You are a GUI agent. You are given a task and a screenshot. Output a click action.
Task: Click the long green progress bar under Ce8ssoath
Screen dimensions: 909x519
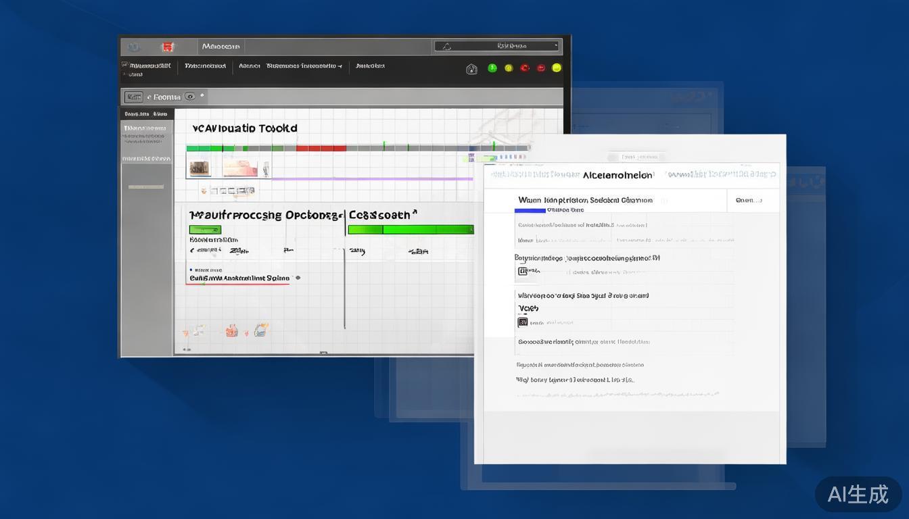pyautogui.click(x=411, y=230)
